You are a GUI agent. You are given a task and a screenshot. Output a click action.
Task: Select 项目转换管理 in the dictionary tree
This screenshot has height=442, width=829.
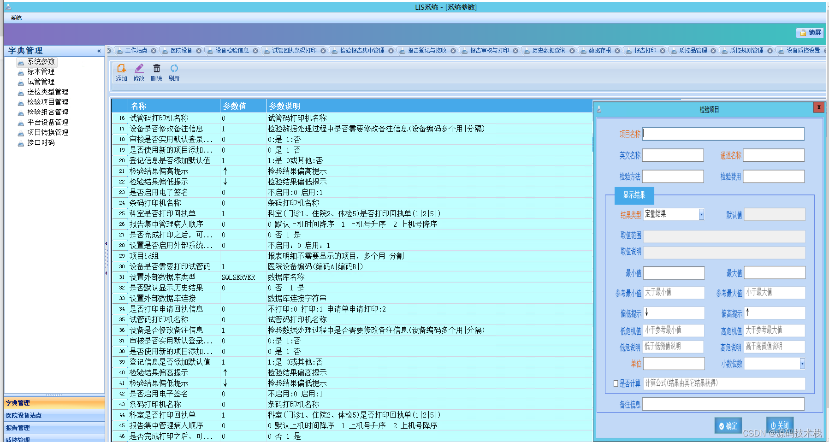47,132
